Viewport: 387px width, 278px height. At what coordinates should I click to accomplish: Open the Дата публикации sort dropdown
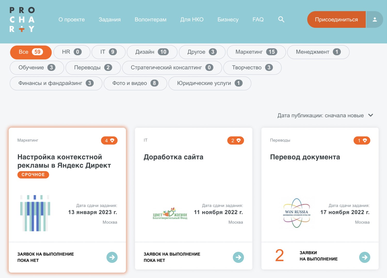325,115
